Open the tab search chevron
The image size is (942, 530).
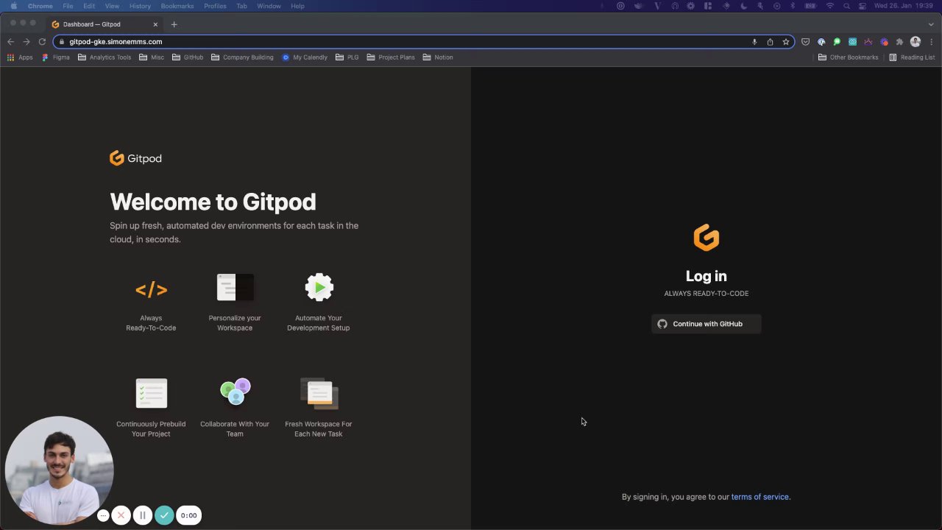click(931, 24)
